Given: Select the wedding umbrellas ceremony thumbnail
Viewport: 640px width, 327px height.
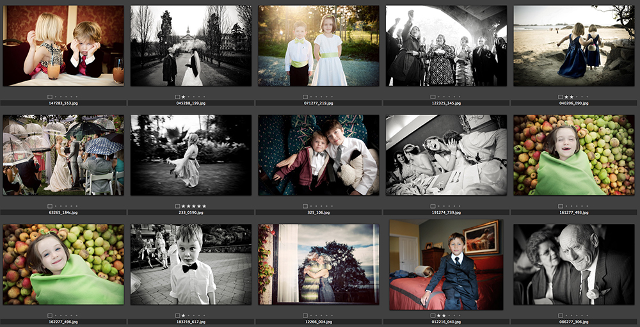Looking at the screenshot, I should (63, 155).
